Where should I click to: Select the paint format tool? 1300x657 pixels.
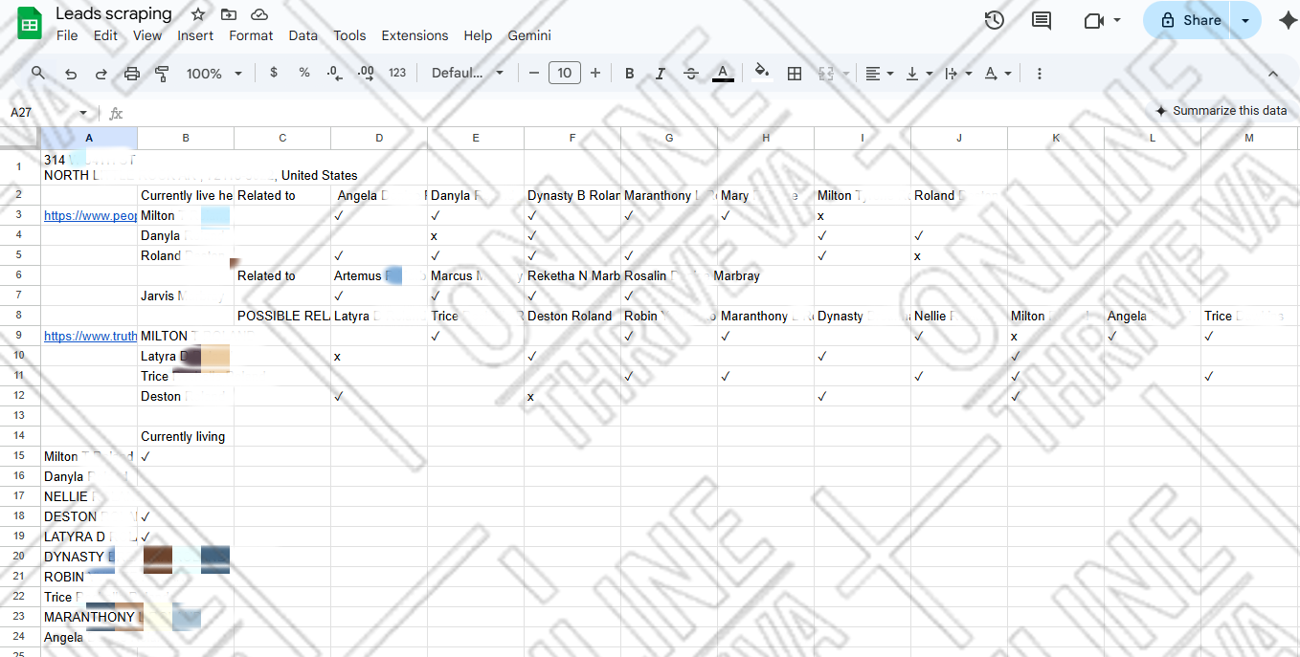[162, 74]
